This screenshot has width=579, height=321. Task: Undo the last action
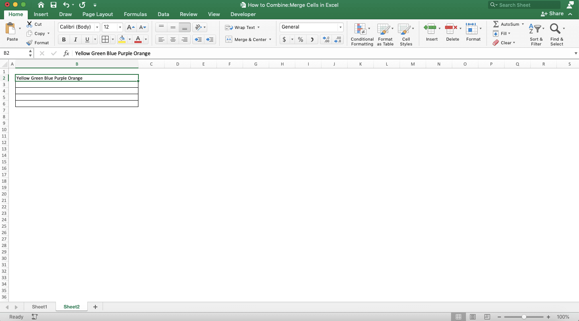click(x=66, y=5)
